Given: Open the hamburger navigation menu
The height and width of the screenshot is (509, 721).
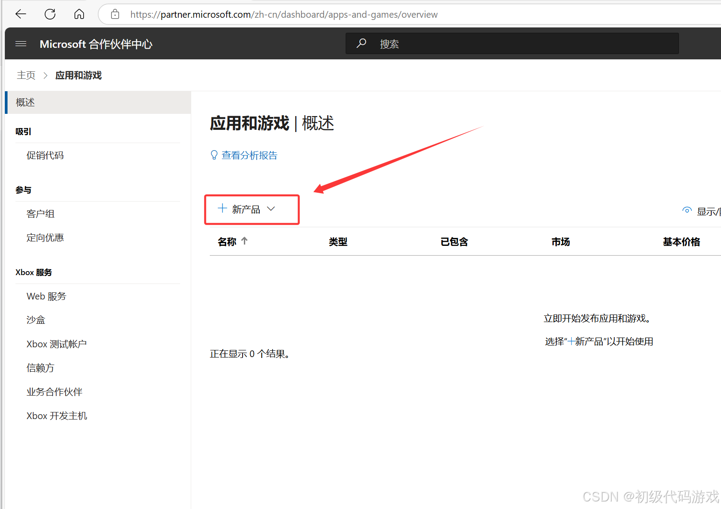Looking at the screenshot, I should click(x=21, y=44).
